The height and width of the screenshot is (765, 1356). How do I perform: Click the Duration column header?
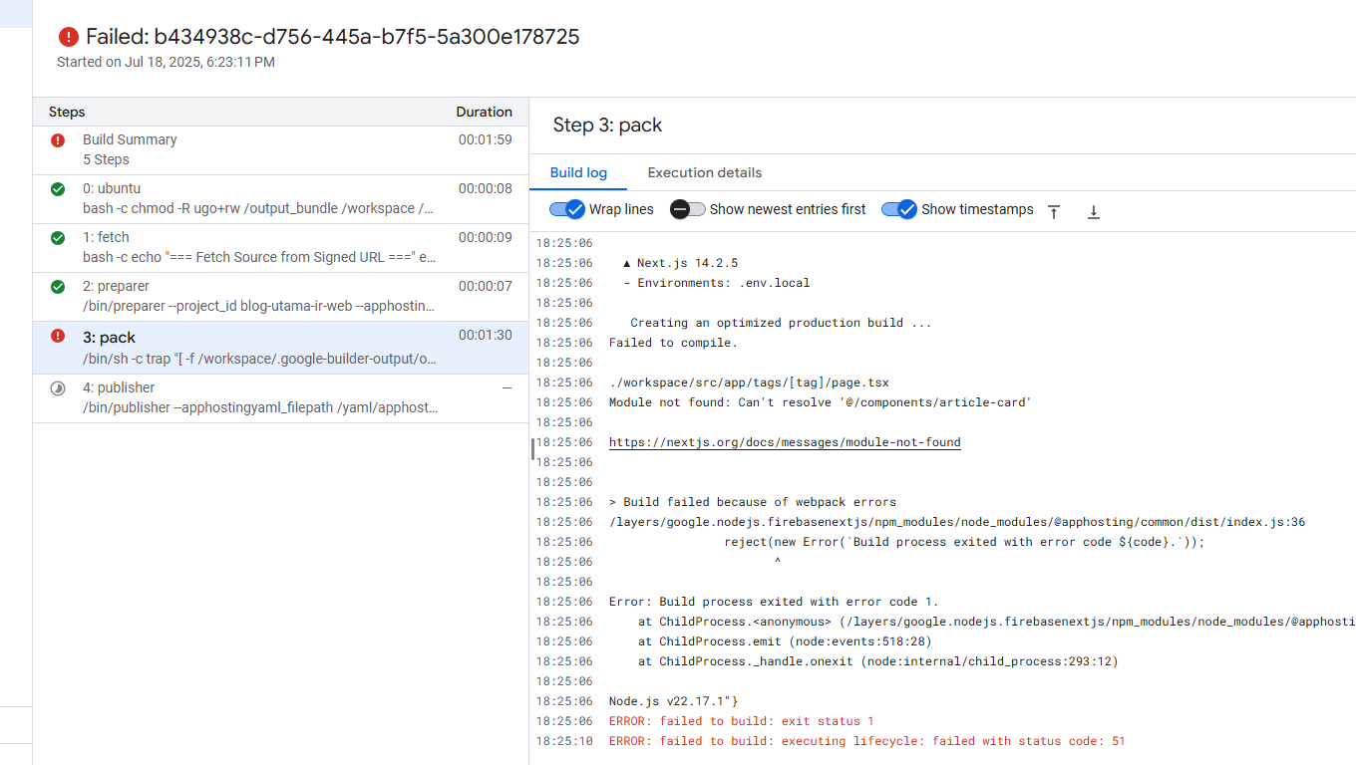coord(484,112)
